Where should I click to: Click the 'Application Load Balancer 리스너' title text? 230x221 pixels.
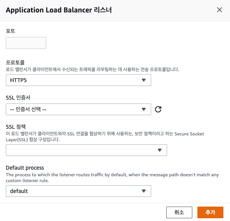coord(59,10)
